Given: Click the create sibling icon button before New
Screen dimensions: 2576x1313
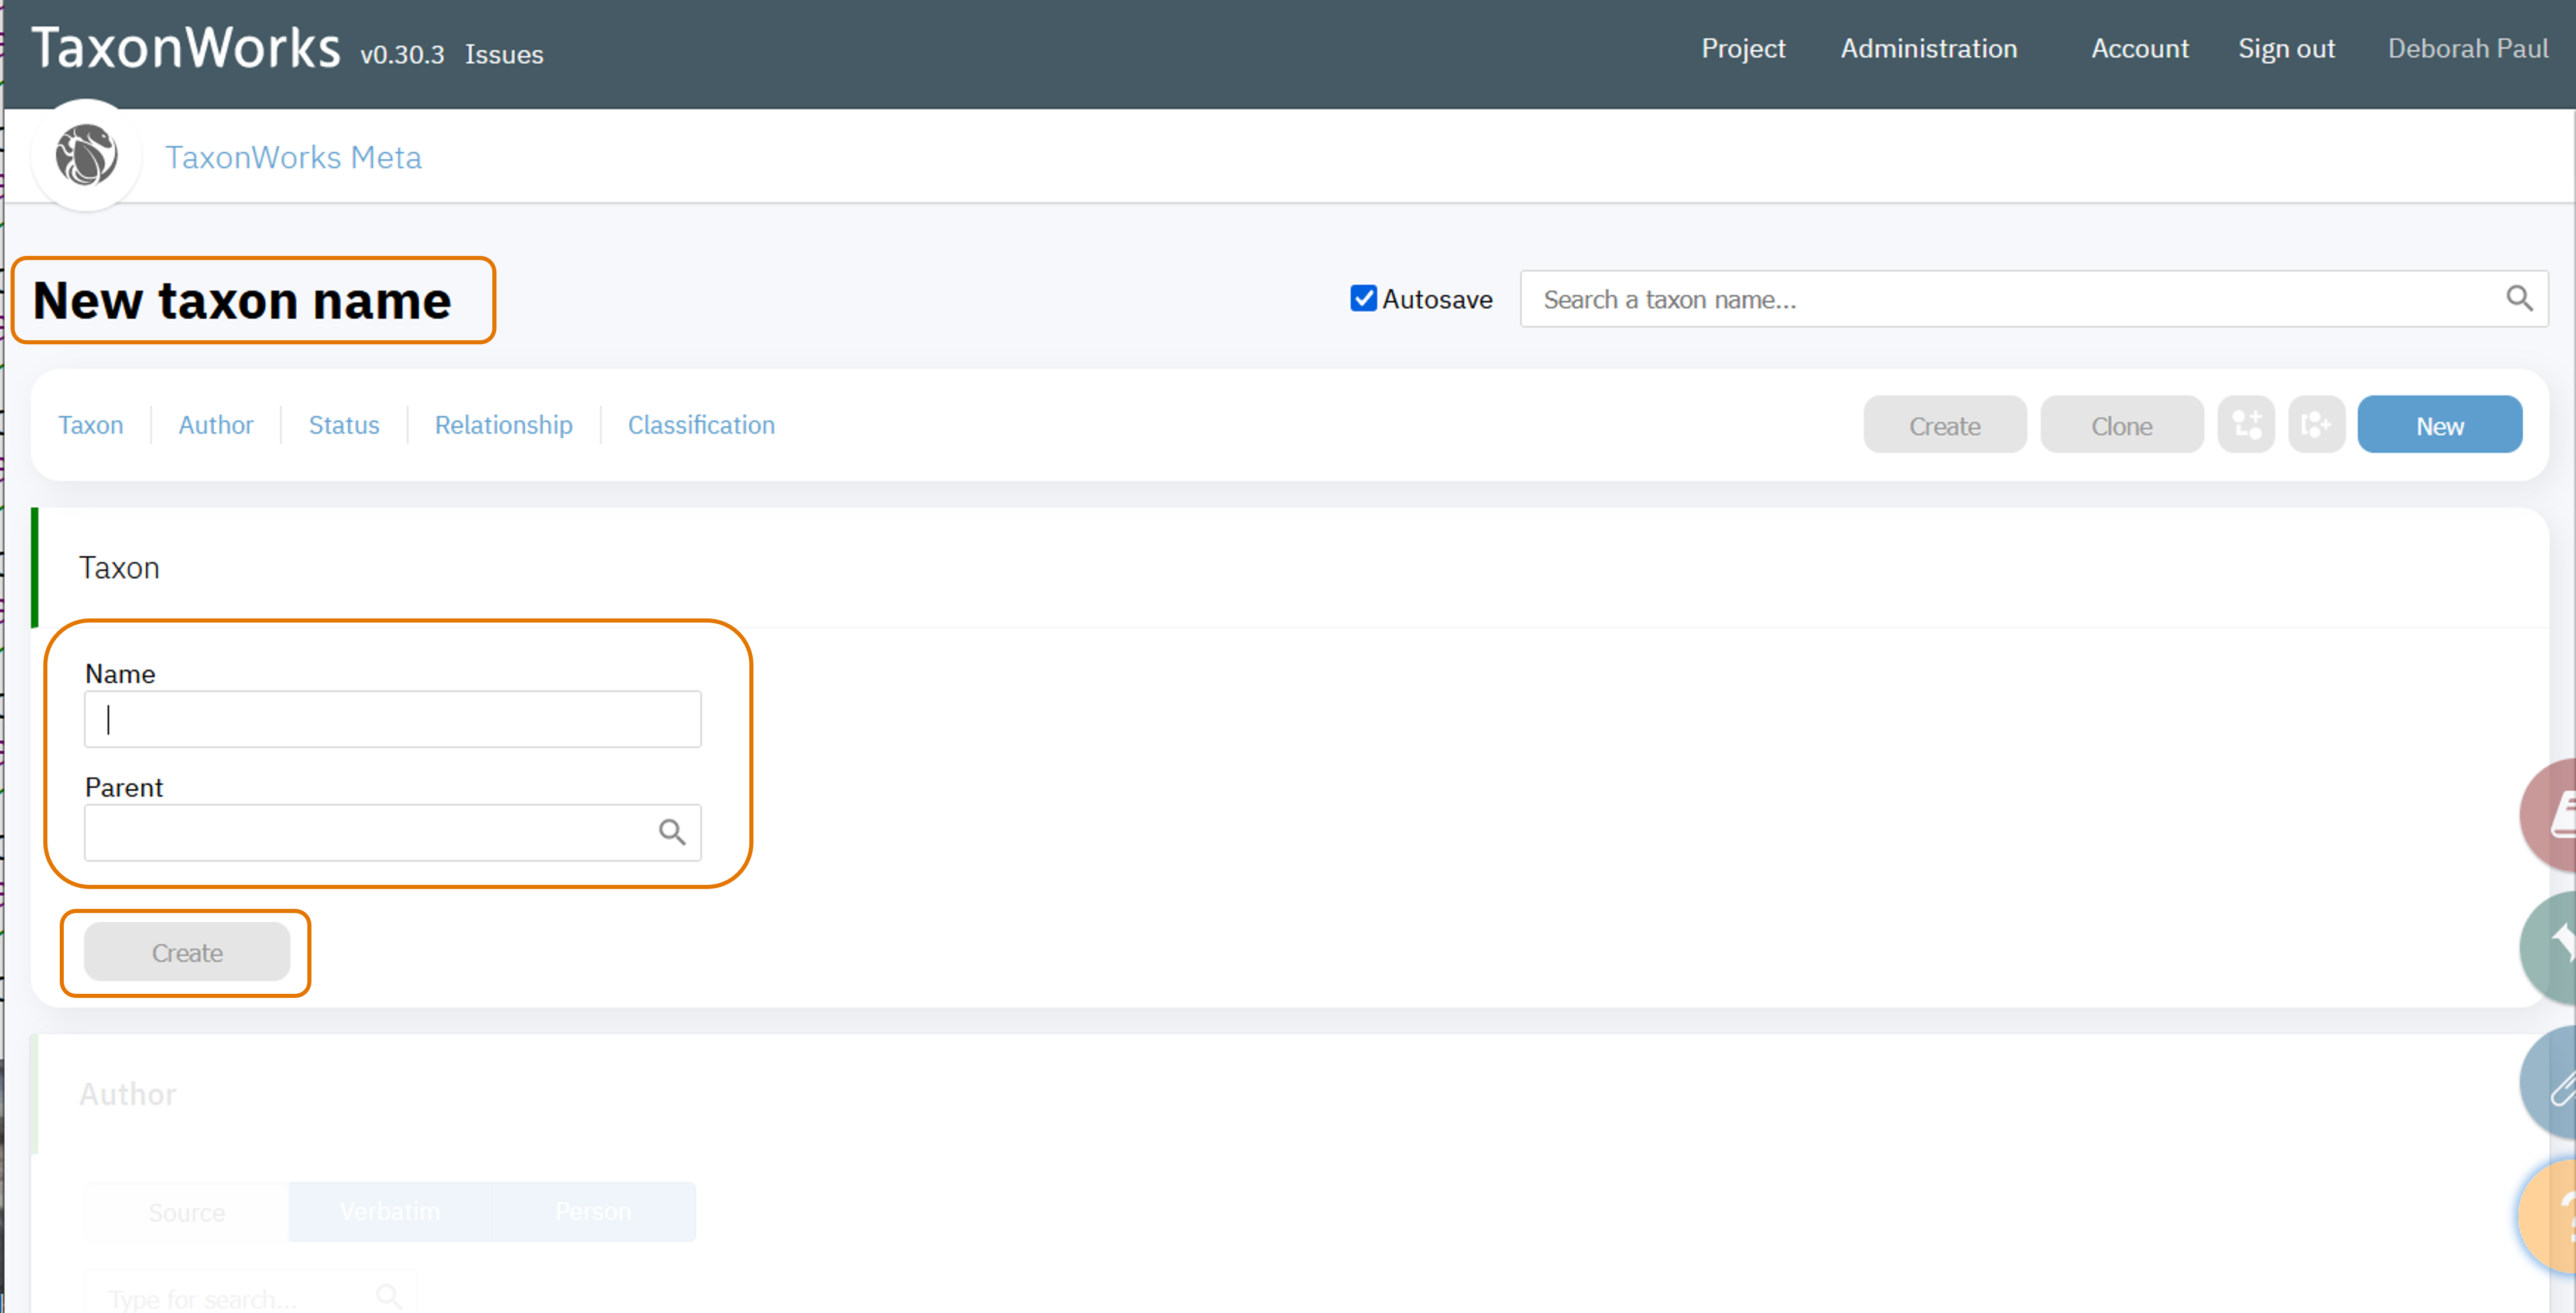Looking at the screenshot, I should point(2316,425).
